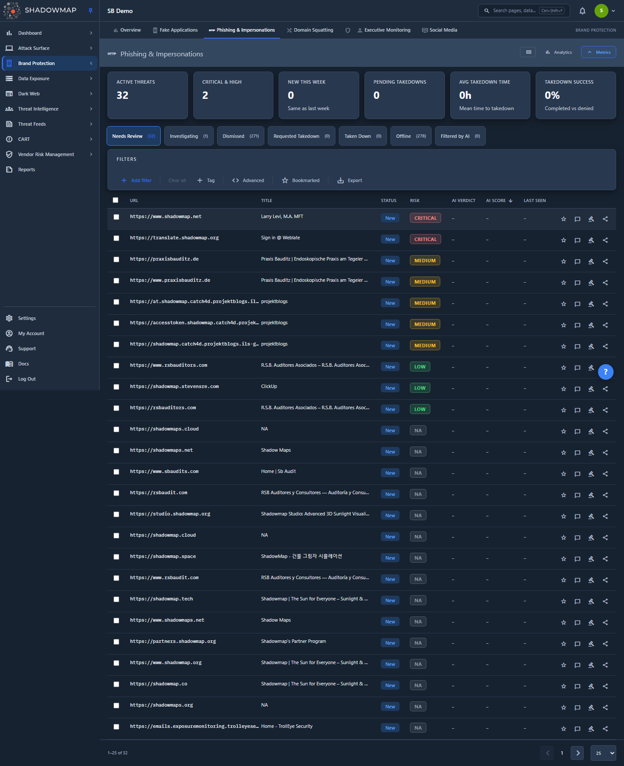This screenshot has height=766, width=624.
Task: Click the notification bell icon
Action: click(x=582, y=11)
